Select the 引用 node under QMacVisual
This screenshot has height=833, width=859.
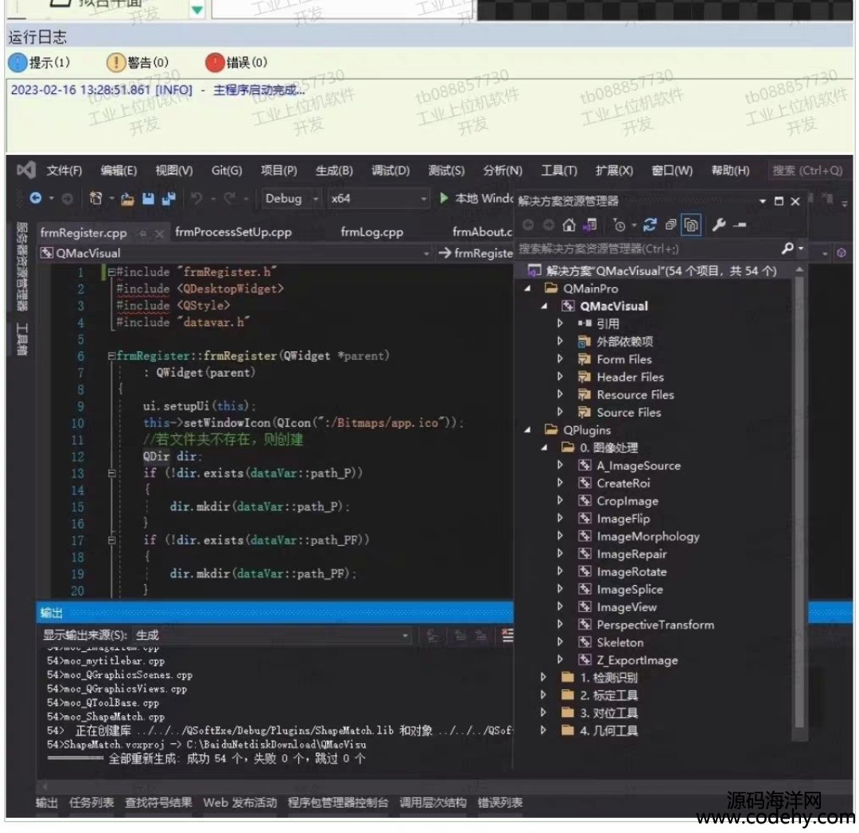pyautogui.click(x=608, y=324)
